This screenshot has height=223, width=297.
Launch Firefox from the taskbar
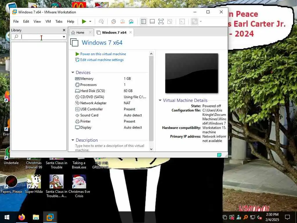[x=21, y=217]
